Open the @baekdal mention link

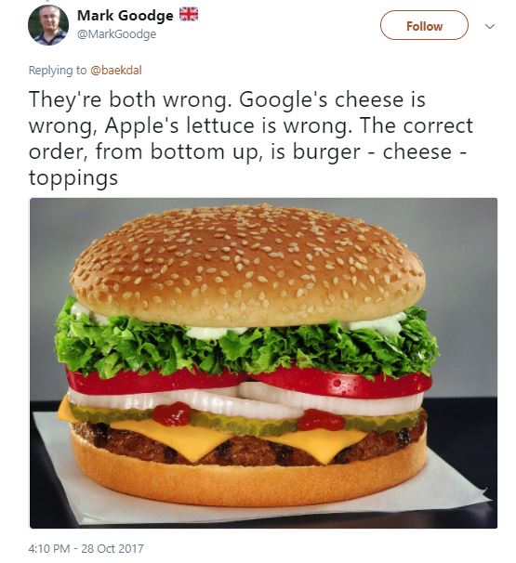point(115,70)
